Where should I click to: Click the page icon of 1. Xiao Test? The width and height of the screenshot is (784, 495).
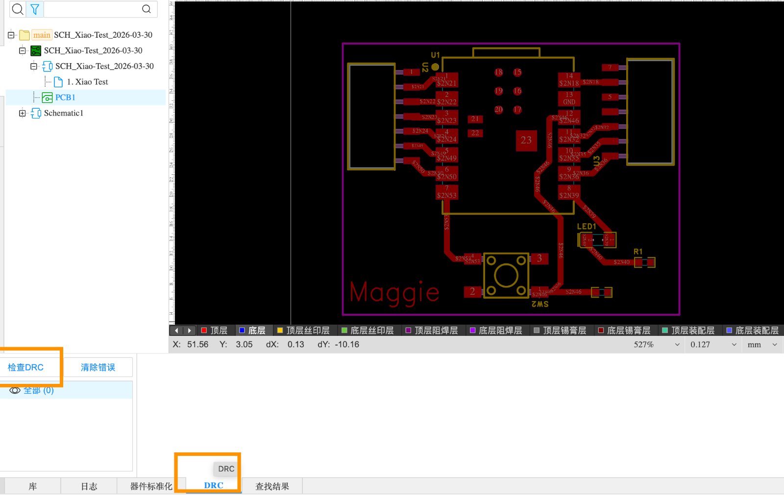pos(58,82)
